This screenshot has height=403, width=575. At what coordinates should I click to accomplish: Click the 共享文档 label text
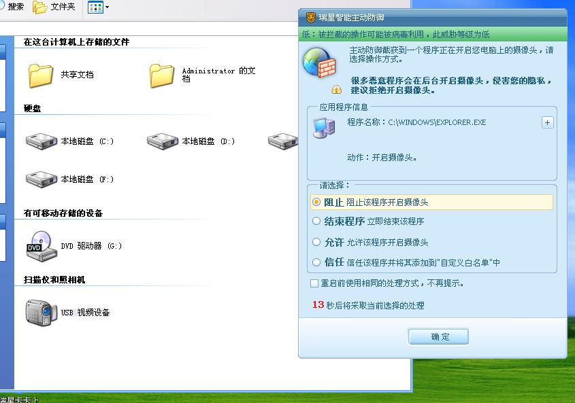pos(78,75)
